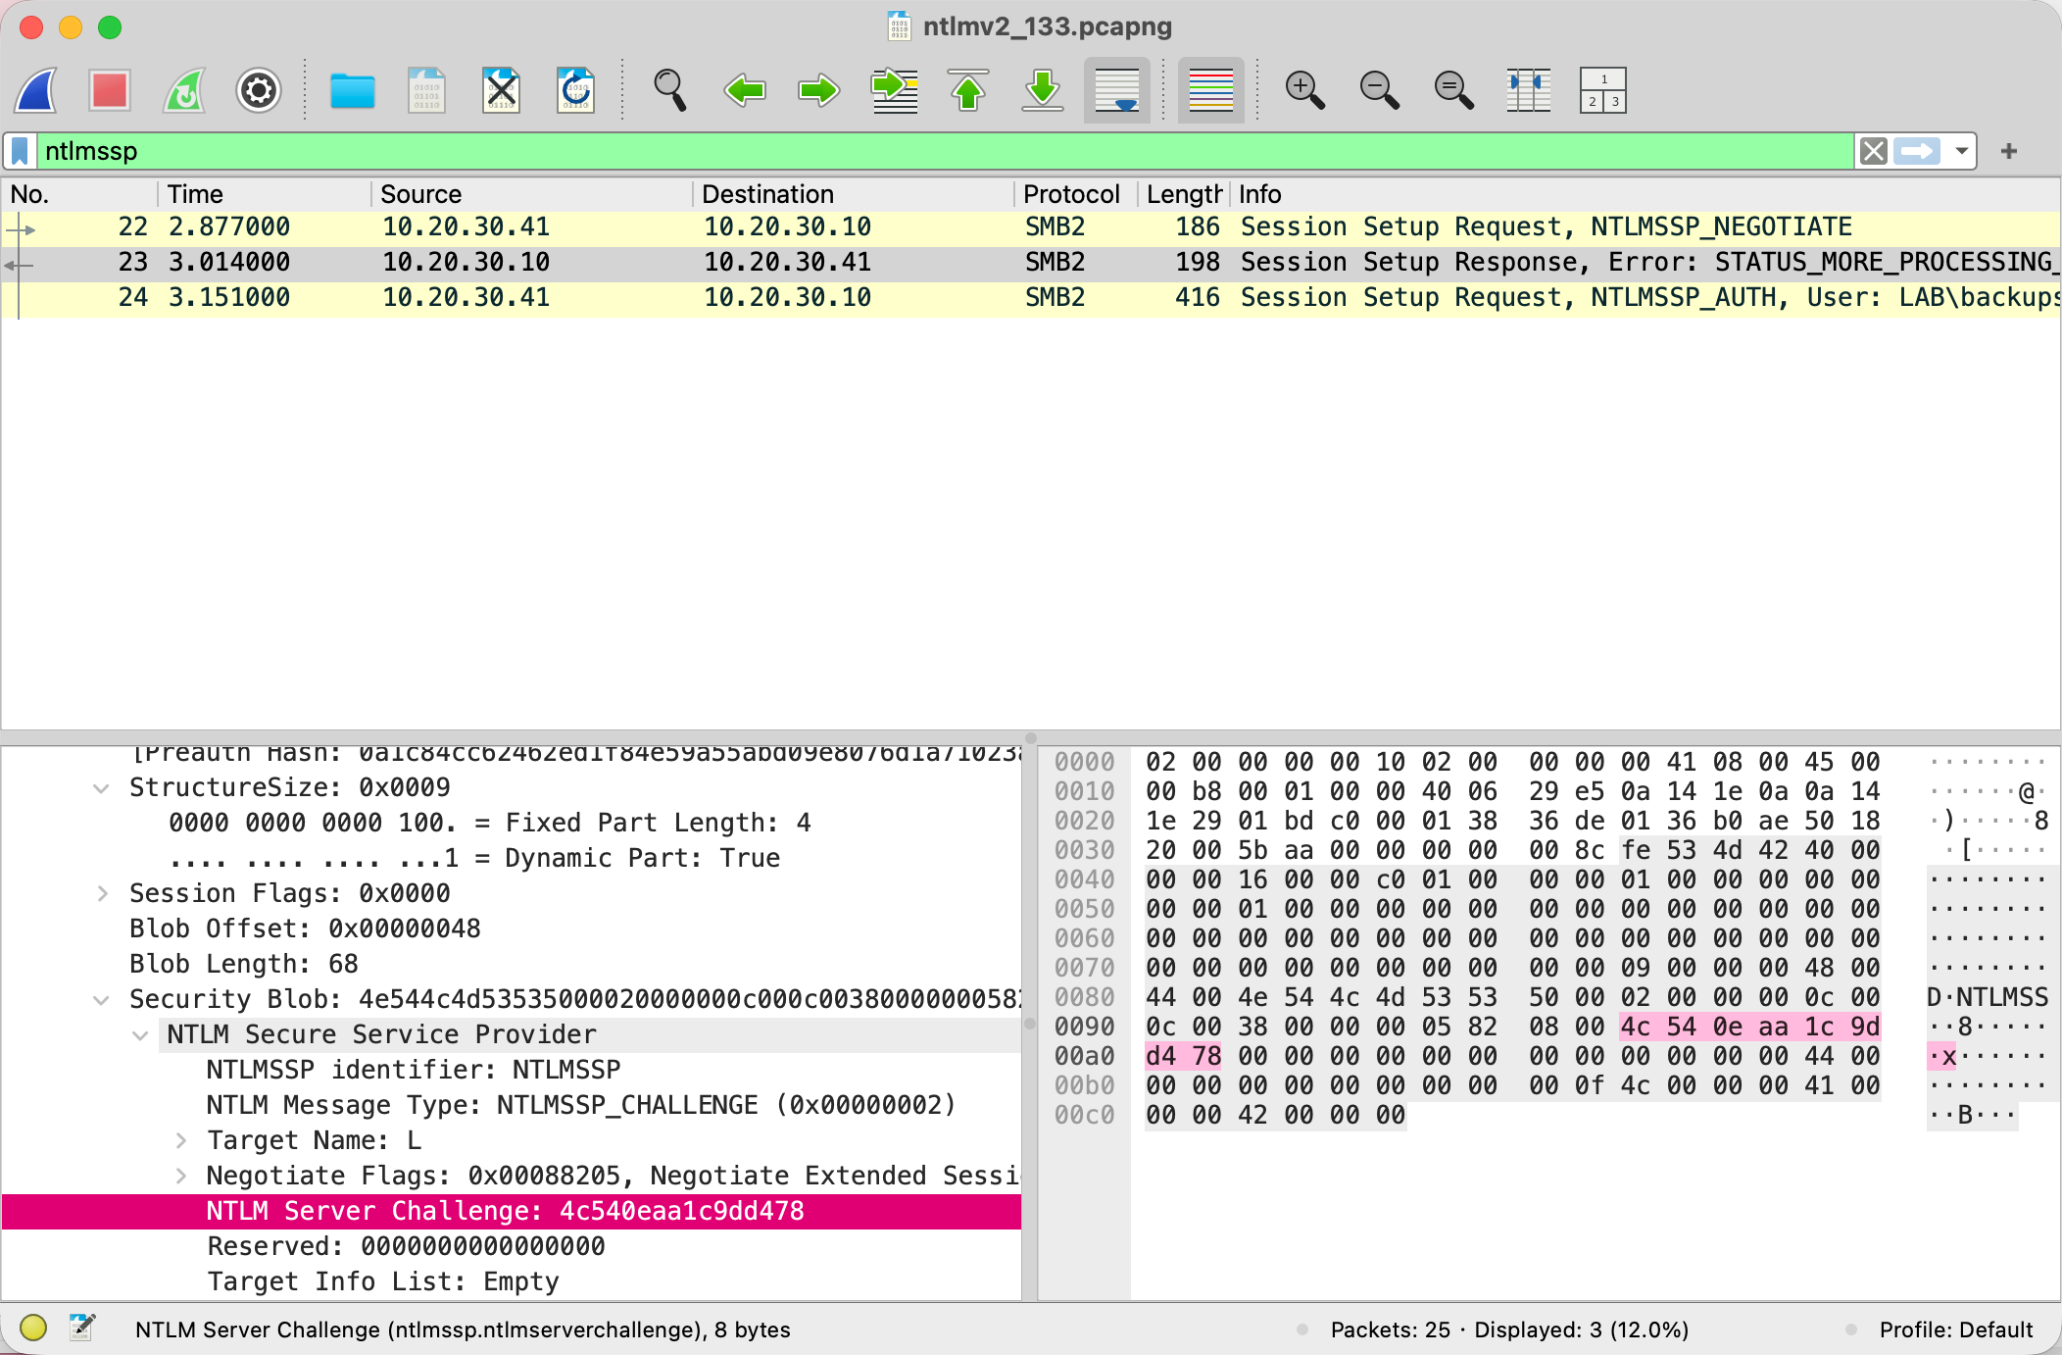Go to specified packet icon
The width and height of the screenshot is (2062, 1355).
[x=894, y=90]
